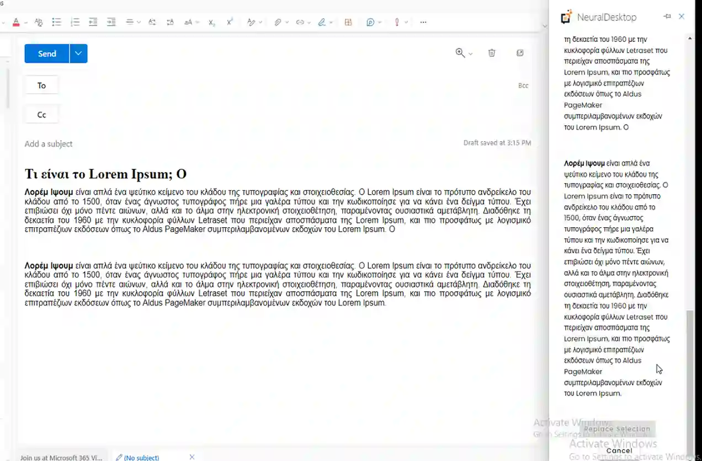Click the Replace Selection button
The width and height of the screenshot is (702, 461).
click(618, 429)
